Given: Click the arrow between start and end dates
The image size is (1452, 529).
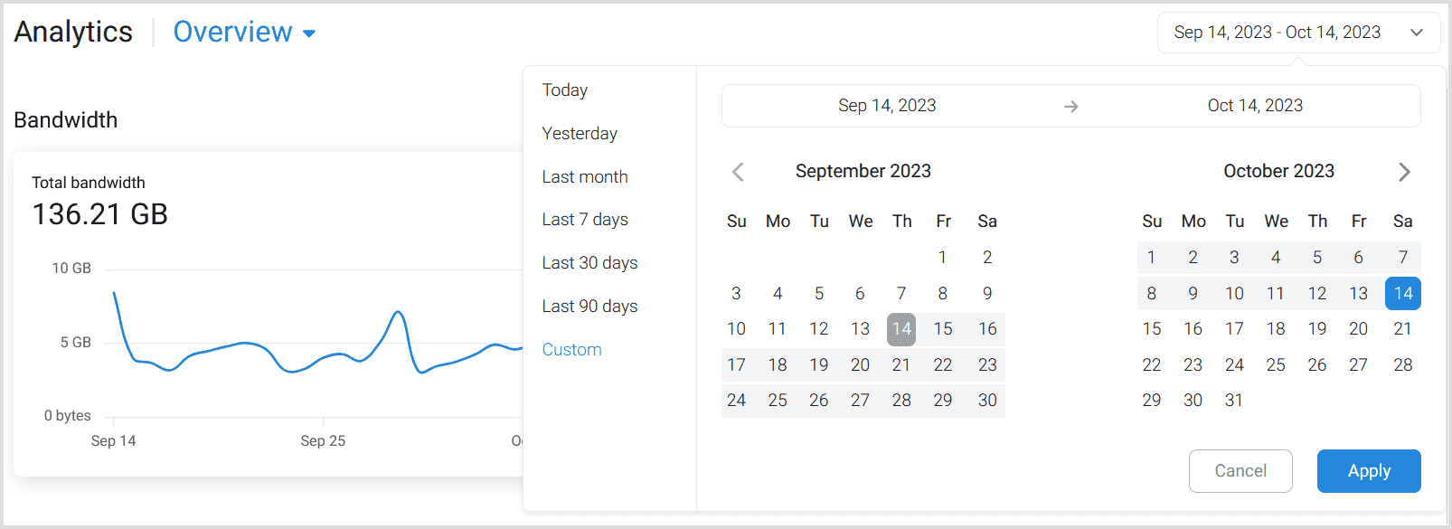Looking at the screenshot, I should pyautogui.click(x=1071, y=107).
